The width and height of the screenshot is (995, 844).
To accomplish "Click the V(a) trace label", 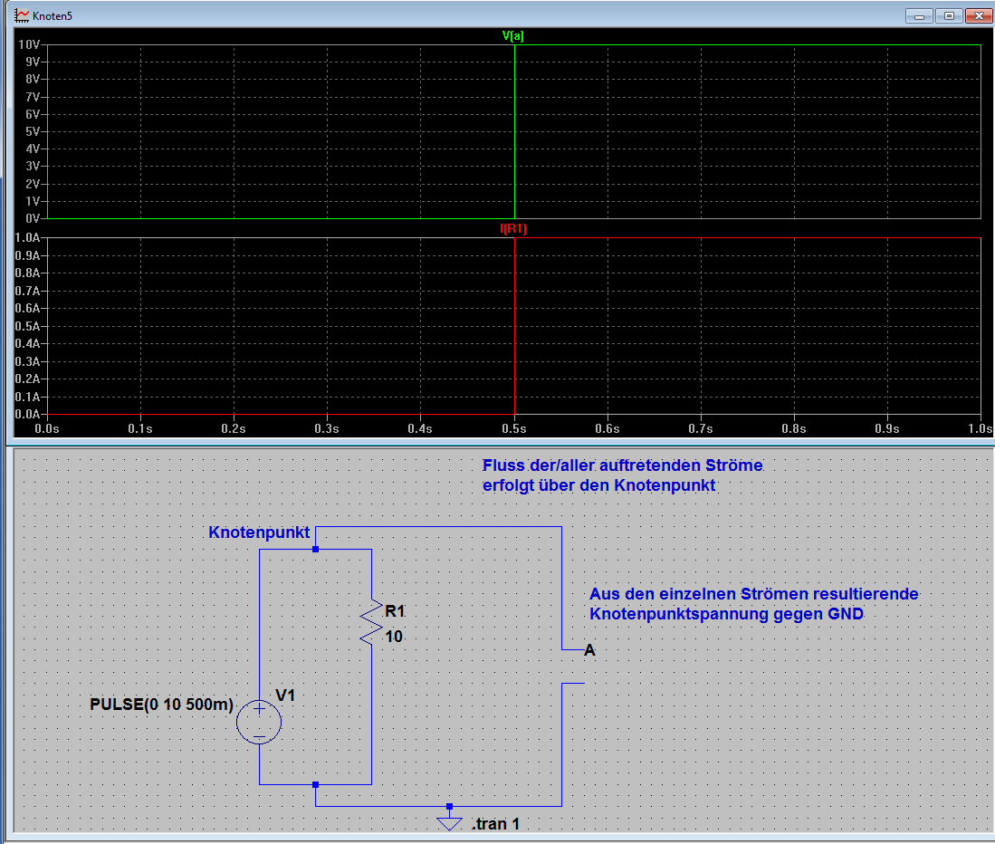I will click(x=512, y=36).
